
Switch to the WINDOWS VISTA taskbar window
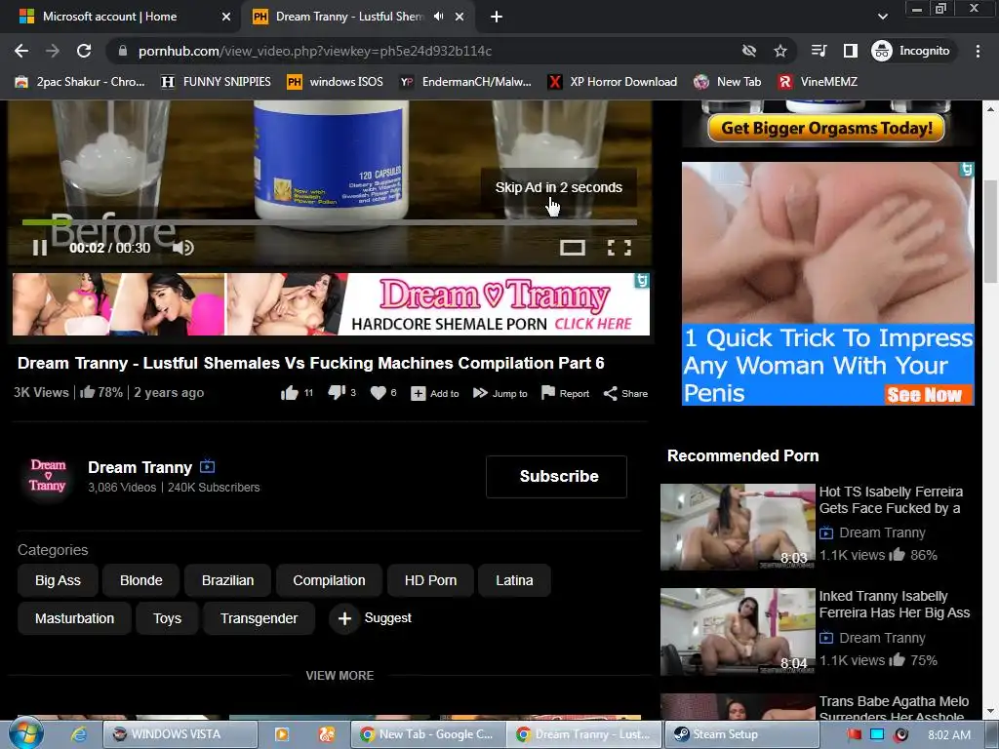point(180,734)
